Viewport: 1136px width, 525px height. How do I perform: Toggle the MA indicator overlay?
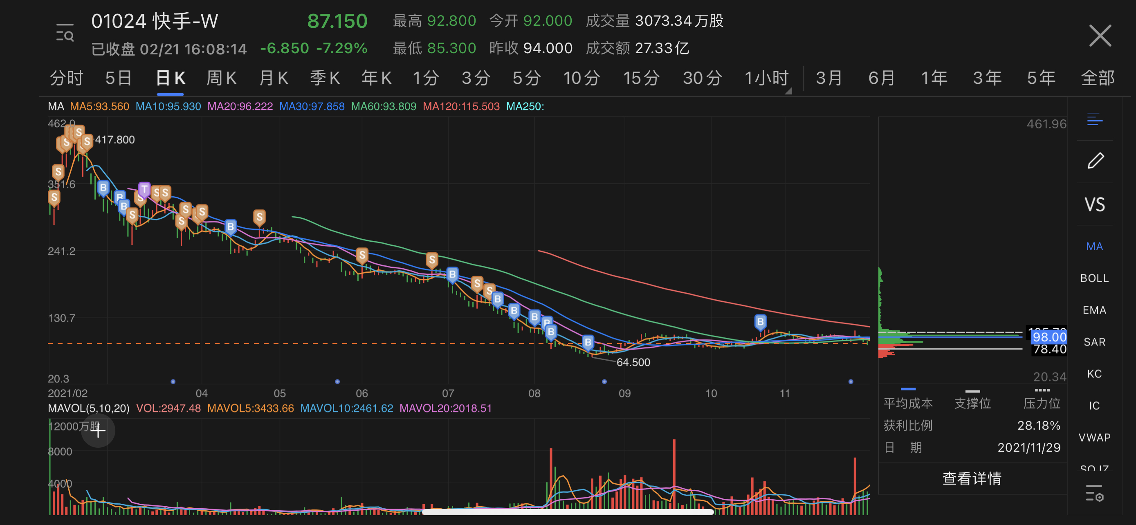click(x=1094, y=247)
